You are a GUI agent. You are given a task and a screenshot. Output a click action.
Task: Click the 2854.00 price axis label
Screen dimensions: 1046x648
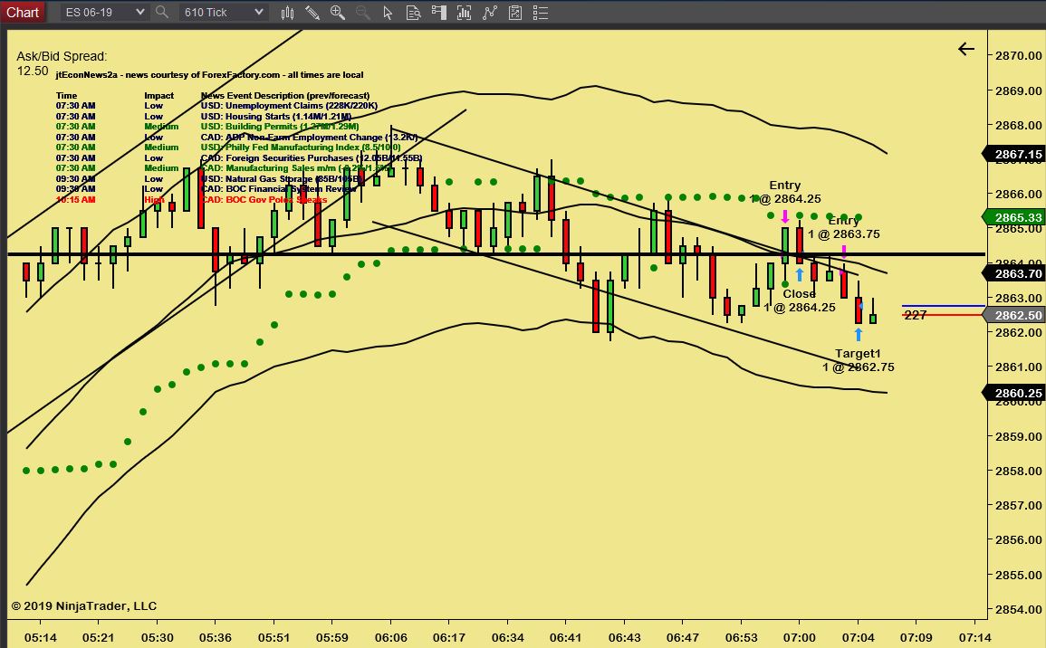click(1018, 609)
